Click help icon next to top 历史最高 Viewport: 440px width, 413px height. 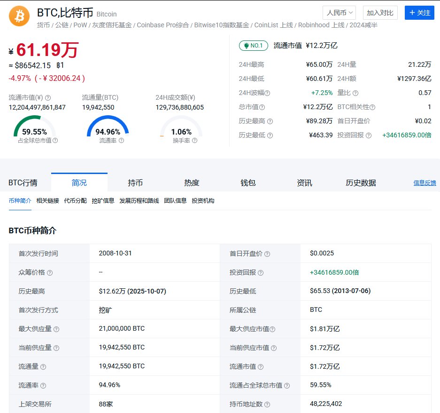[x=270, y=121]
